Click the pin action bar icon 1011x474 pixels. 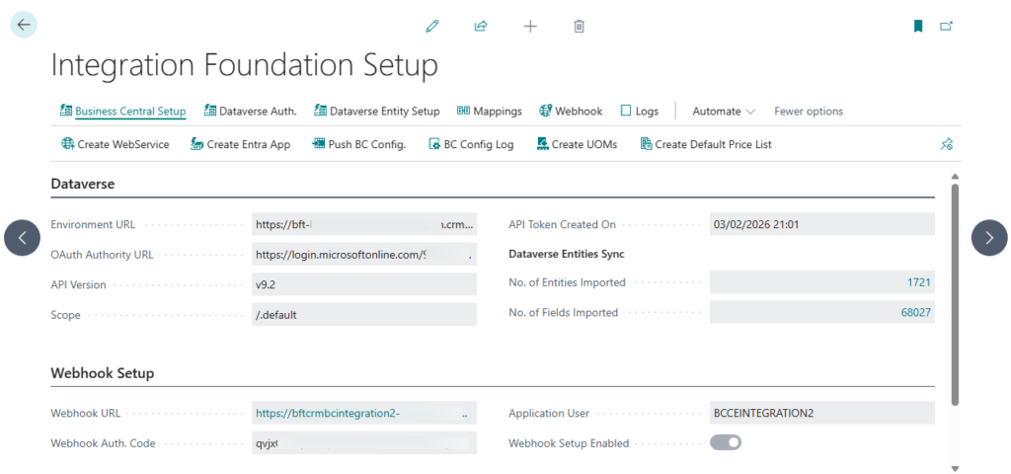click(946, 144)
